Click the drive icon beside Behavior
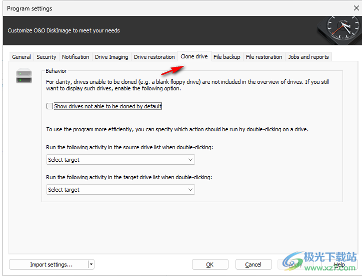The image size is (362, 276). pos(24,76)
